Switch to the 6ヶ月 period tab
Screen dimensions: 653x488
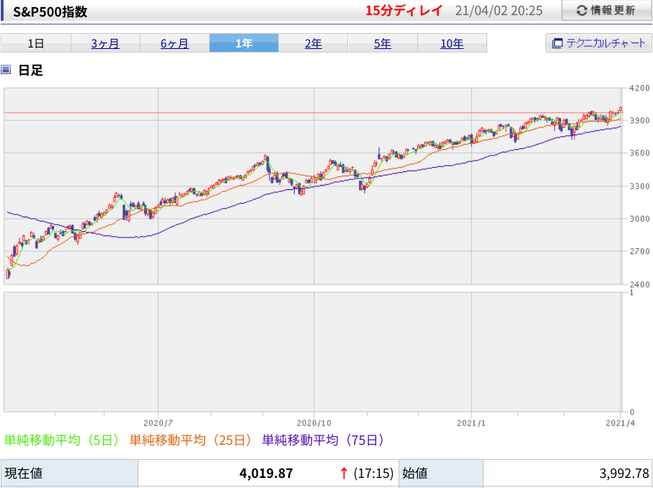pos(174,43)
